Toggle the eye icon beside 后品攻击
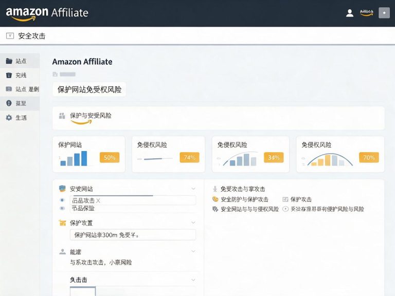The width and height of the screenshot is (395, 296). (62, 200)
